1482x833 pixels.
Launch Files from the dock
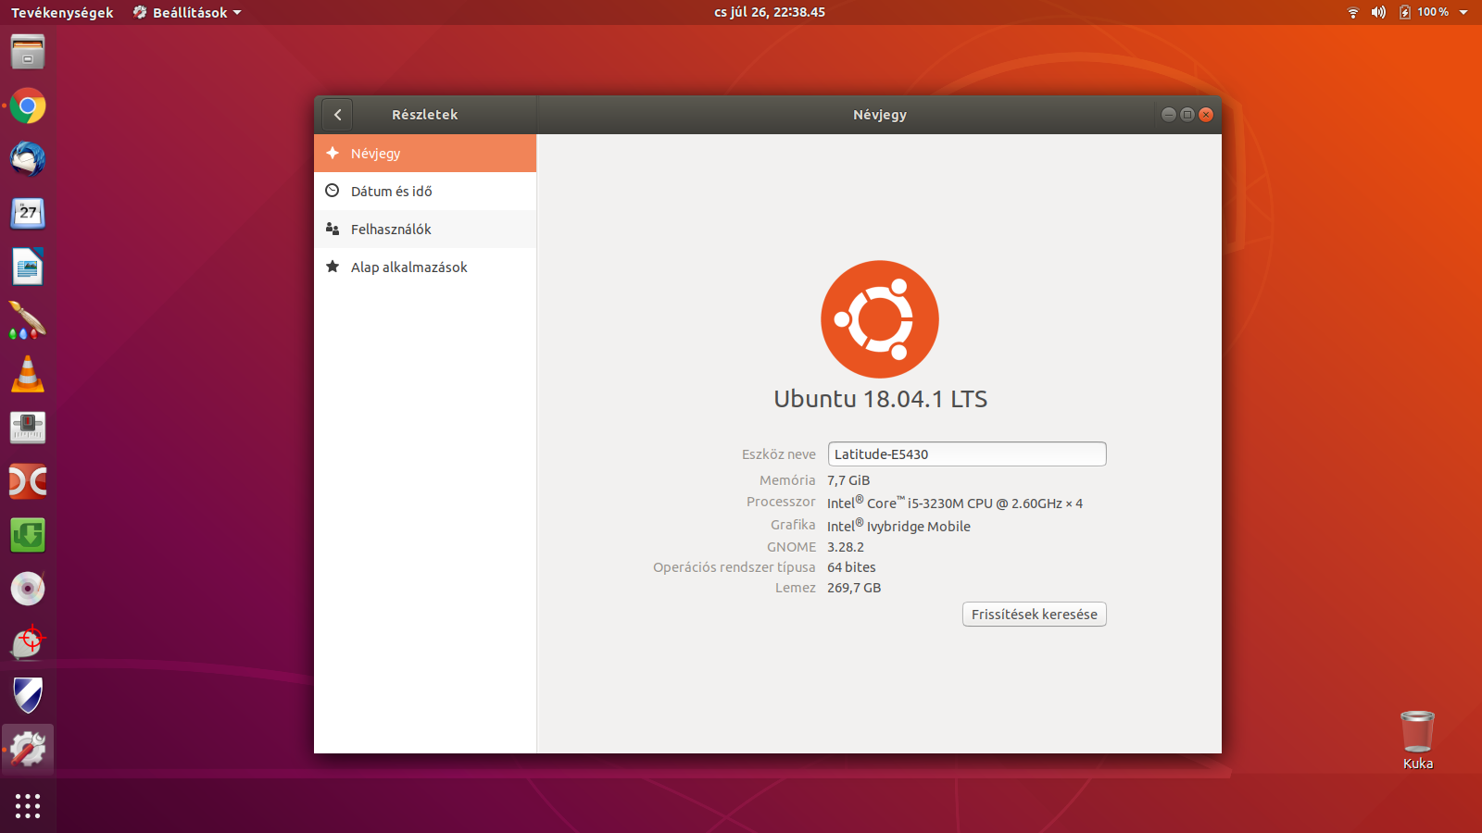28,52
